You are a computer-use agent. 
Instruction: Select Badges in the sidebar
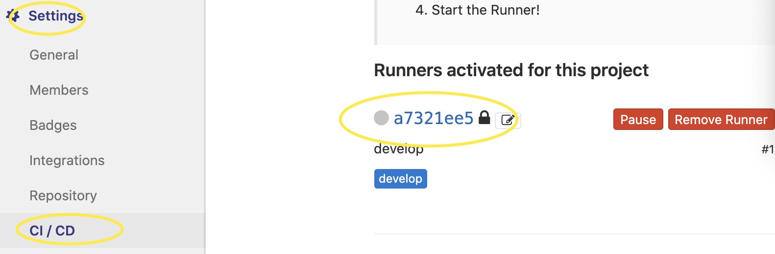(x=53, y=126)
